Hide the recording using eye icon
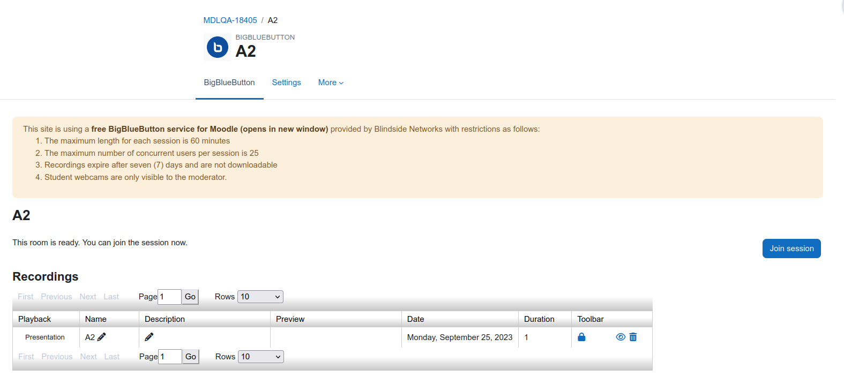844x384 pixels. tap(621, 337)
